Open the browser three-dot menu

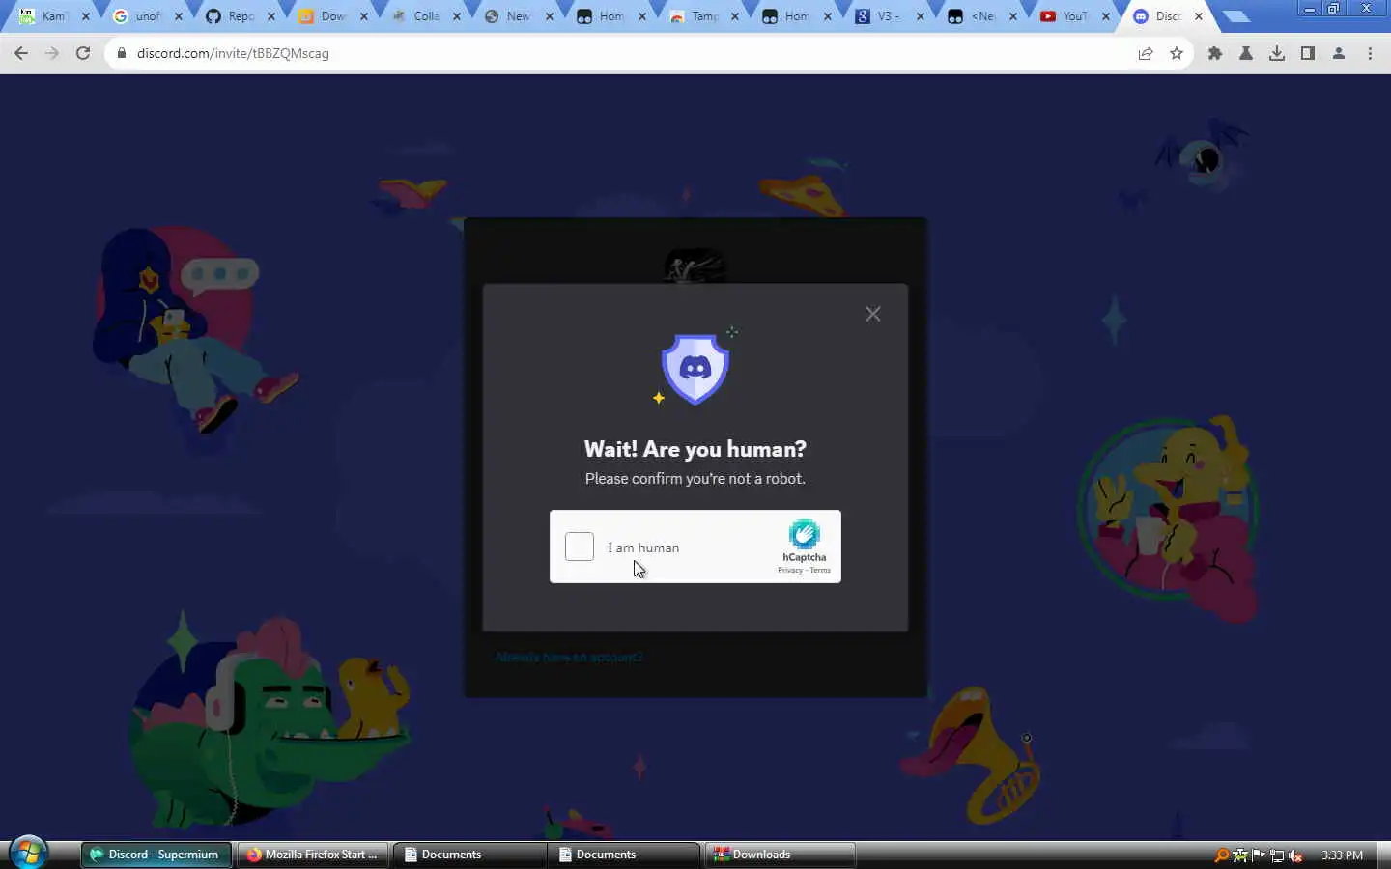click(x=1370, y=53)
